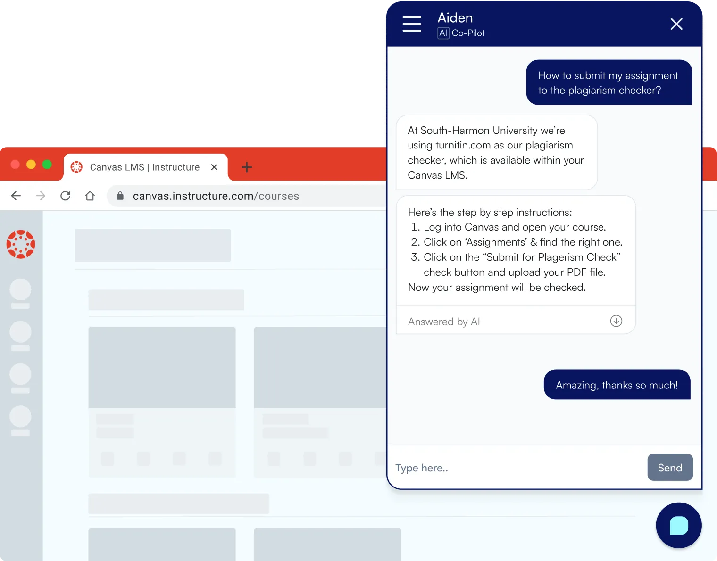Select the second avatar group in the sidebar
The height and width of the screenshot is (561, 717).
pyautogui.click(x=20, y=332)
